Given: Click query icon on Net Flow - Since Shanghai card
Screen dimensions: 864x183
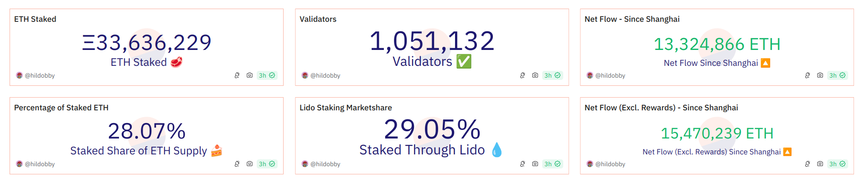Looking at the screenshot, I should tap(807, 75).
